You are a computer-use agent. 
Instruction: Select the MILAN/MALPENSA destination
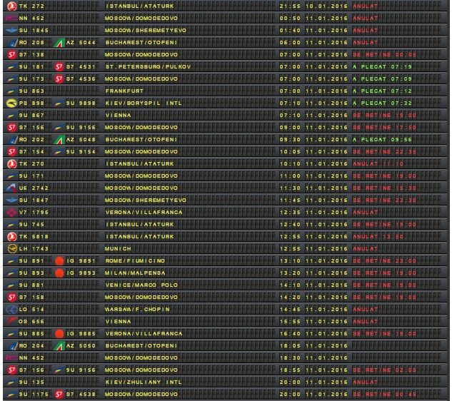click(135, 273)
